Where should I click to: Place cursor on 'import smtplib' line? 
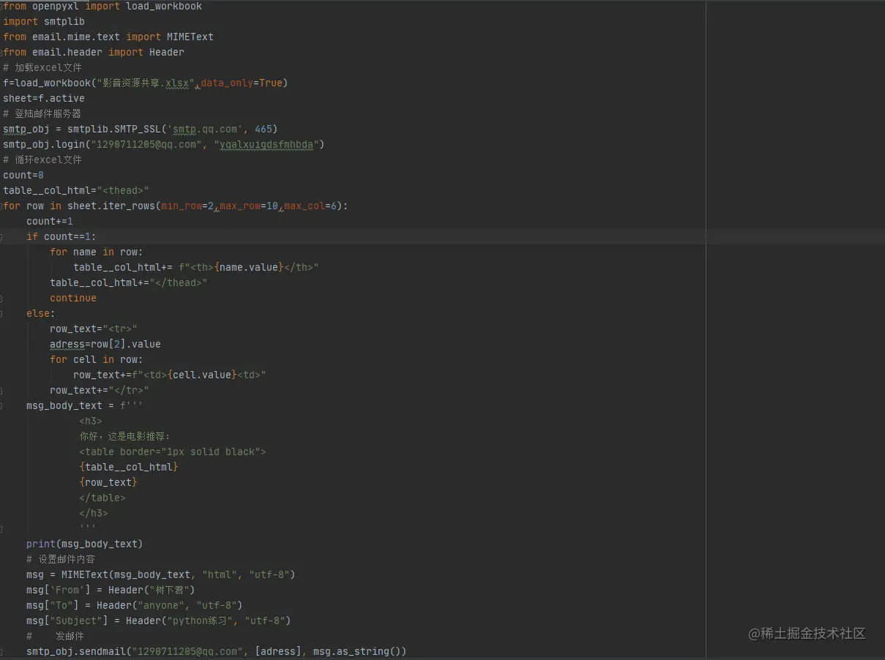click(x=44, y=21)
